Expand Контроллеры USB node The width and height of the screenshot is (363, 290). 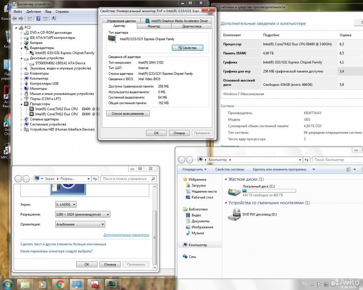coord(21,84)
